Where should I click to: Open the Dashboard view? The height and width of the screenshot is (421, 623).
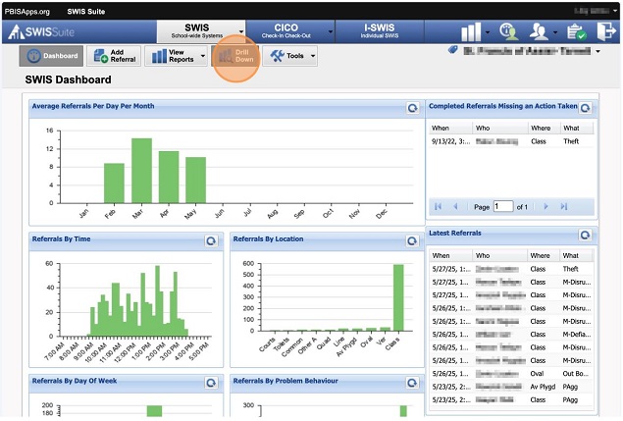(x=51, y=56)
